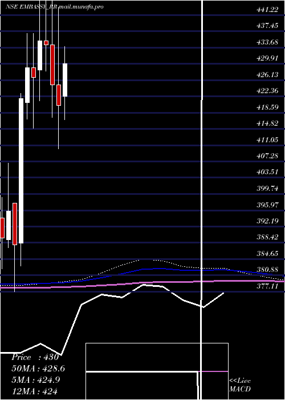Click the 441.22 price axis label
Image resolution: width=285 pixels, height=400 pixels.
pos(267,10)
